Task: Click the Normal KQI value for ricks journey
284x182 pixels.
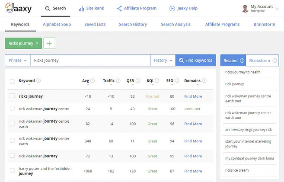Action: click(152, 96)
